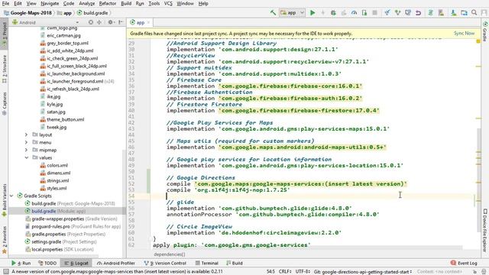The height and width of the screenshot is (275, 489).
Task: Open the app run configuration dropdown
Action: click(x=292, y=13)
